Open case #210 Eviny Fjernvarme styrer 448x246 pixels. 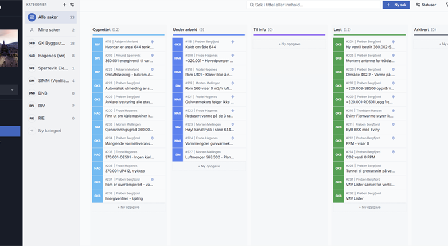pos(370,113)
